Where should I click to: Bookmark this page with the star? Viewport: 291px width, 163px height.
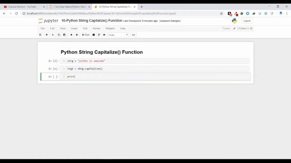coord(221,14)
